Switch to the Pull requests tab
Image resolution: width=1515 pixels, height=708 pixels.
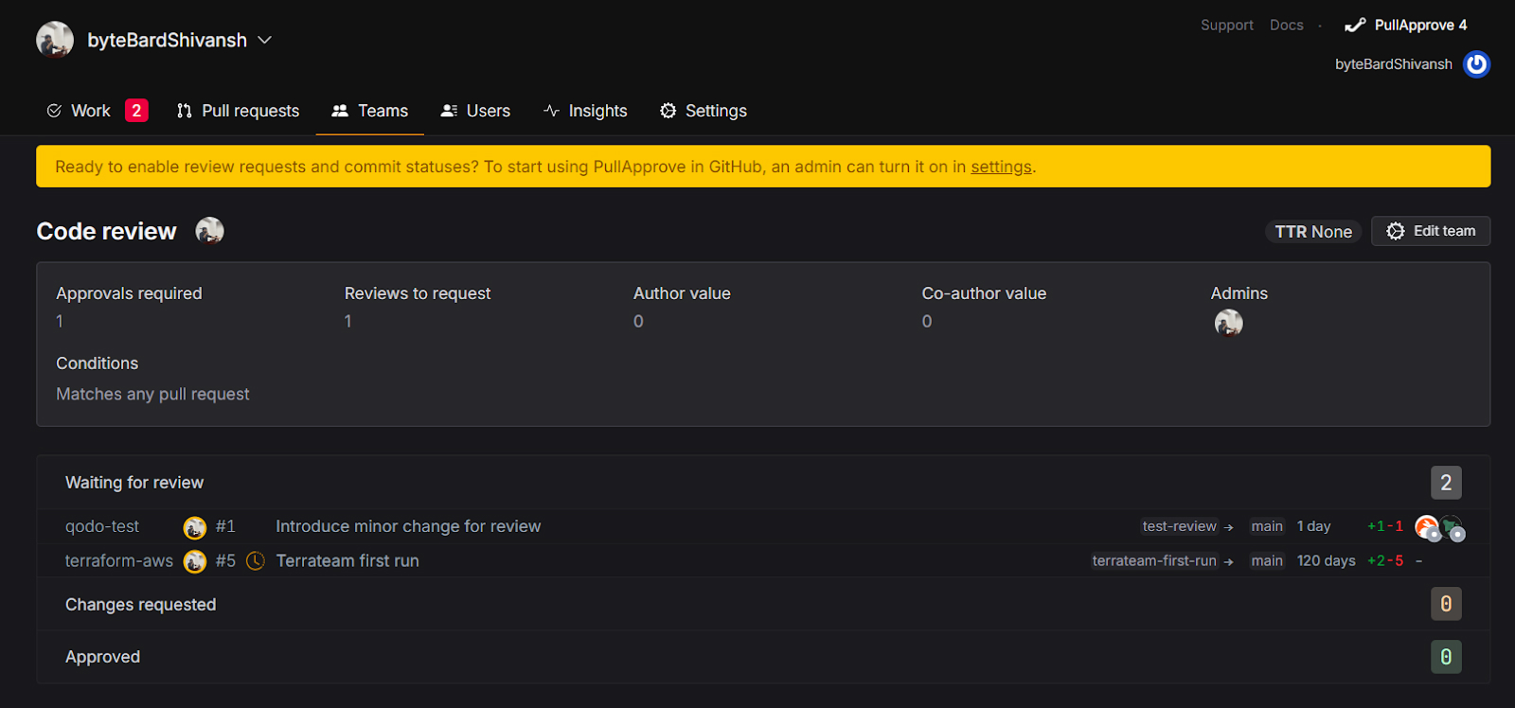(239, 111)
